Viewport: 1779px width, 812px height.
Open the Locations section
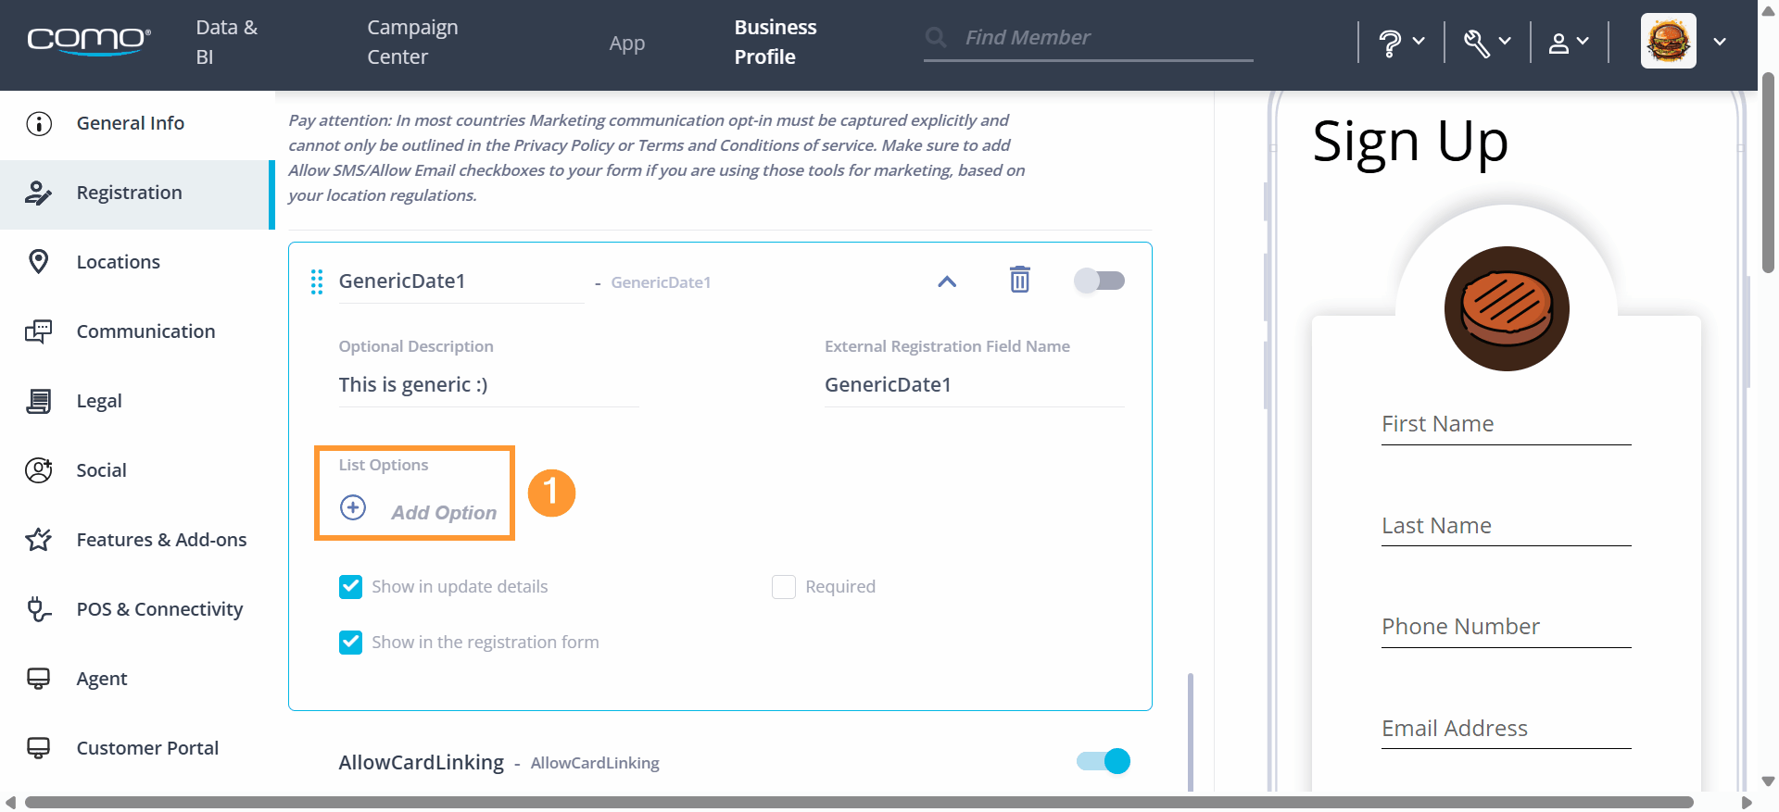137,262
